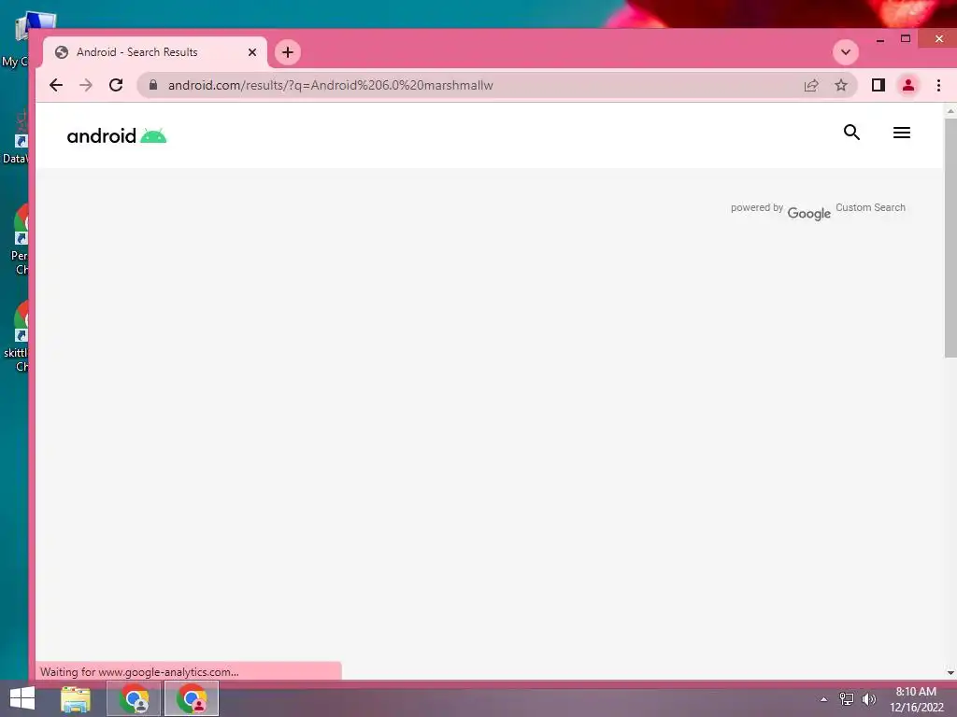This screenshot has height=717, width=957.
Task: Click the forward navigation arrow
Action: tap(86, 85)
